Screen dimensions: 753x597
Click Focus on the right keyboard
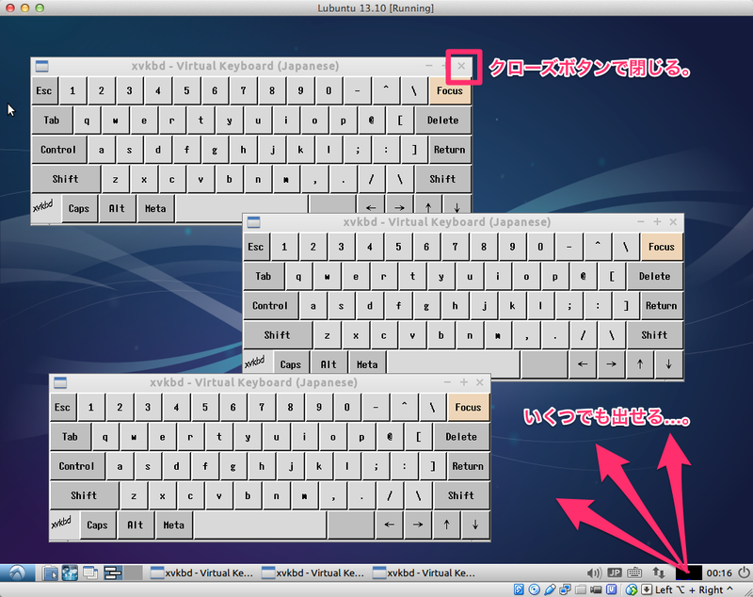coord(662,247)
